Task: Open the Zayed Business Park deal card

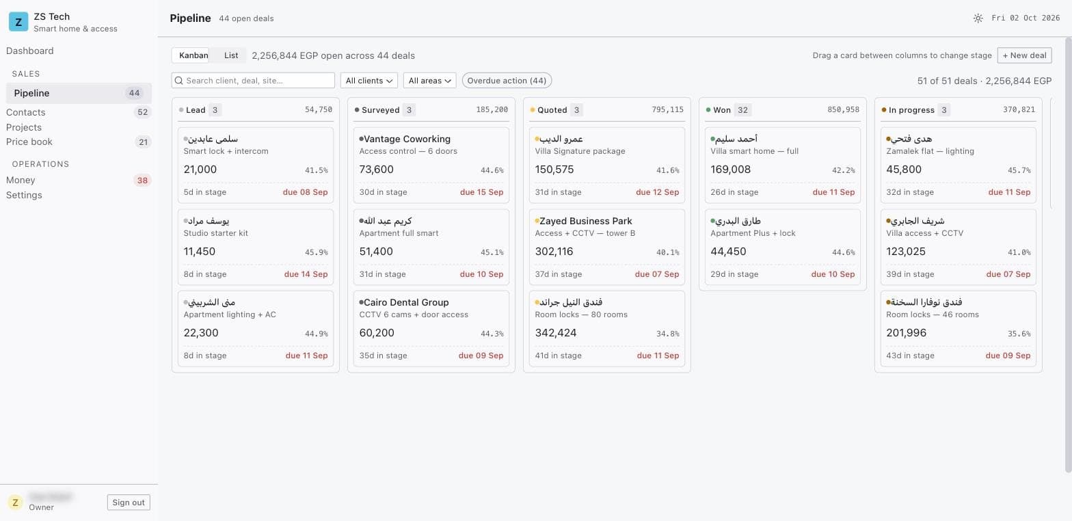Action: click(x=607, y=247)
